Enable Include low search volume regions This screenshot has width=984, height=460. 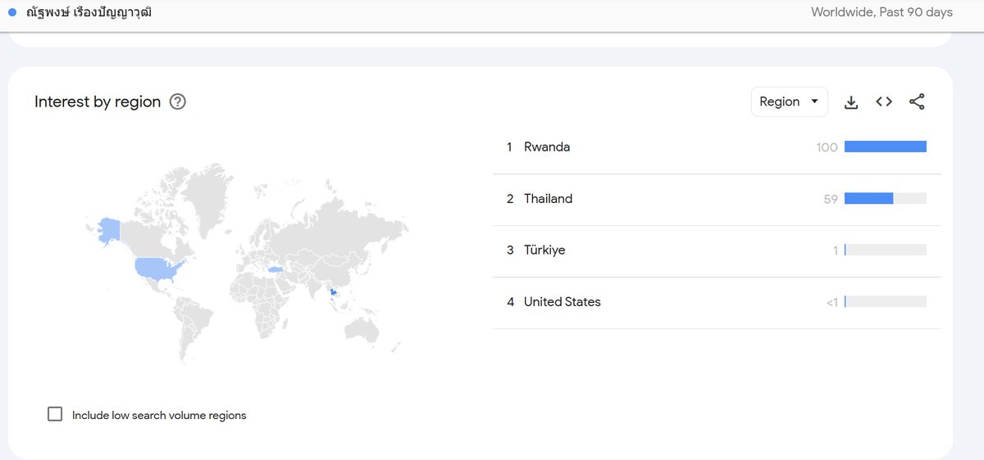55,414
